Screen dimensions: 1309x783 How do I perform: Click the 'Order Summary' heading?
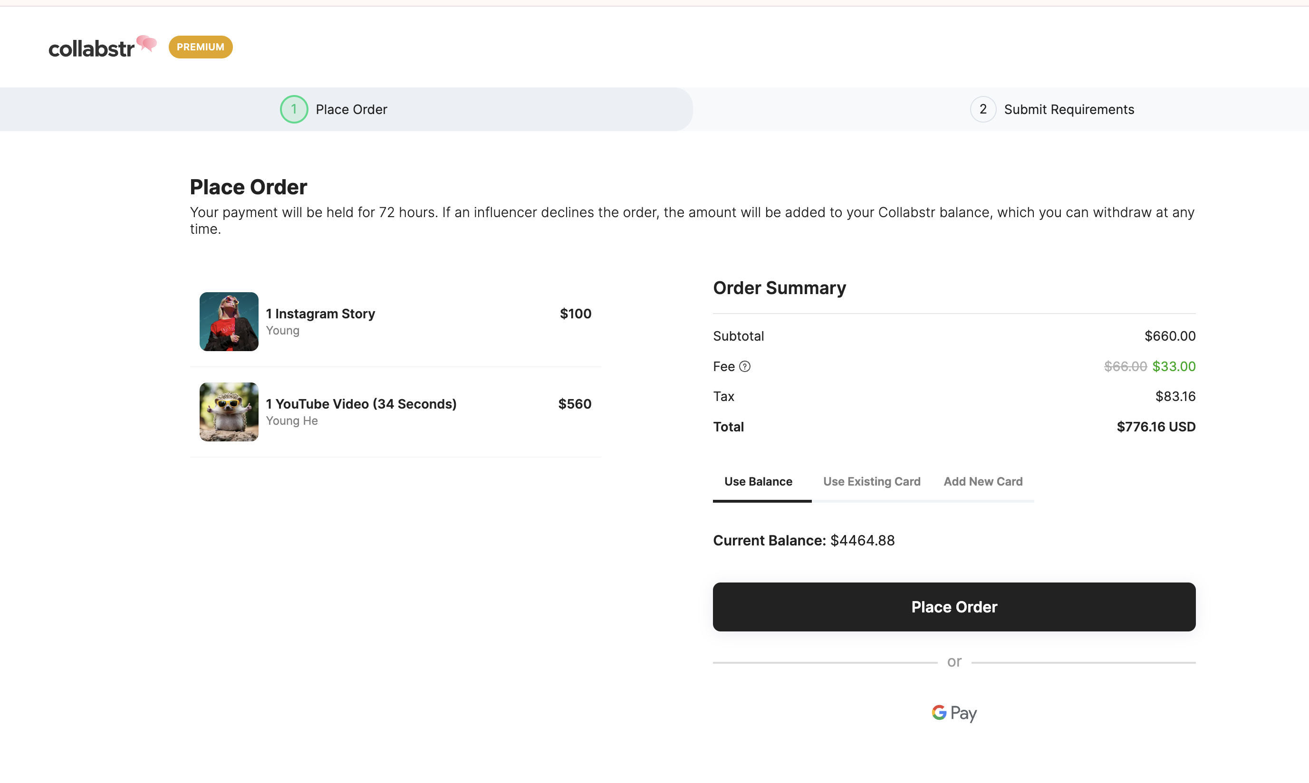780,288
